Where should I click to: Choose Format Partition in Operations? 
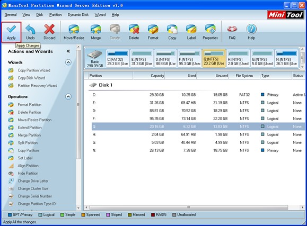(30, 105)
